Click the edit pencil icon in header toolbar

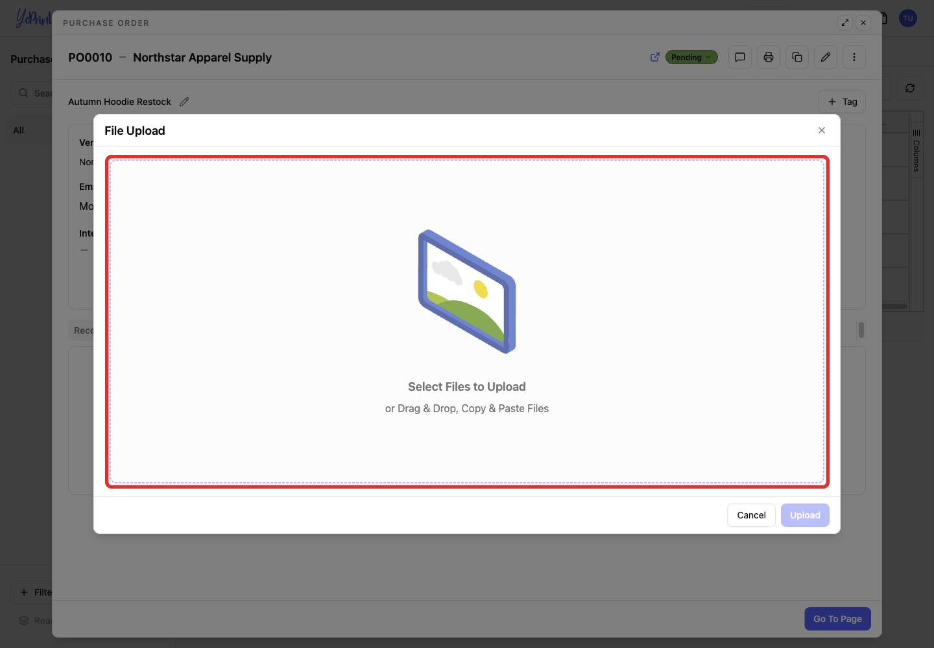[x=826, y=57]
